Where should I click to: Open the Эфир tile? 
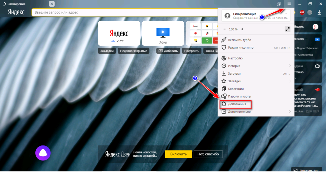pos(163,33)
